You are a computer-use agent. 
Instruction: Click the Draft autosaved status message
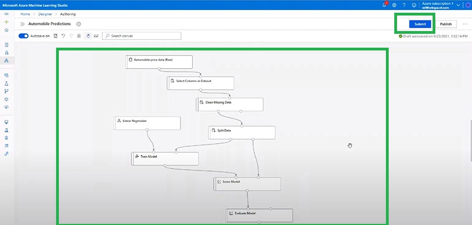pyautogui.click(x=433, y=36)
